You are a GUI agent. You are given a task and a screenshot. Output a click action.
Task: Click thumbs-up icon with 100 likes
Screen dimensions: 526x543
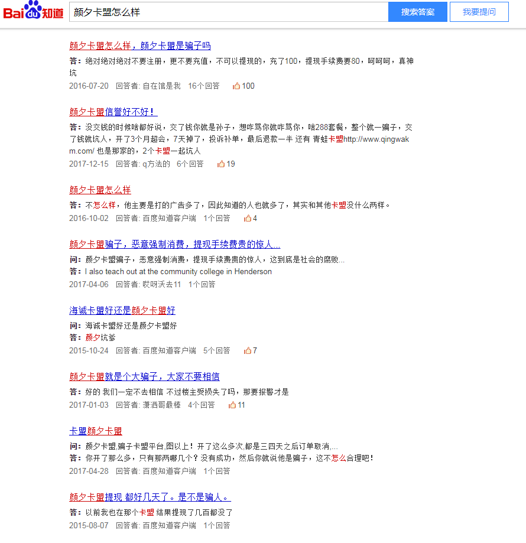coord(236,86)
